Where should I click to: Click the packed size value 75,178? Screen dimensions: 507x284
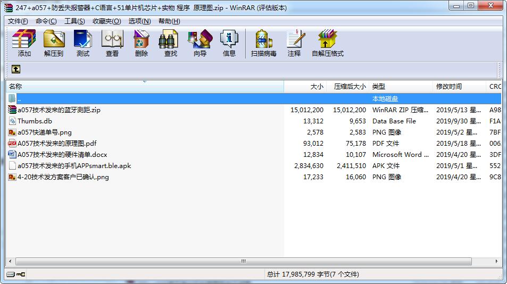click(x=355, y=144)
